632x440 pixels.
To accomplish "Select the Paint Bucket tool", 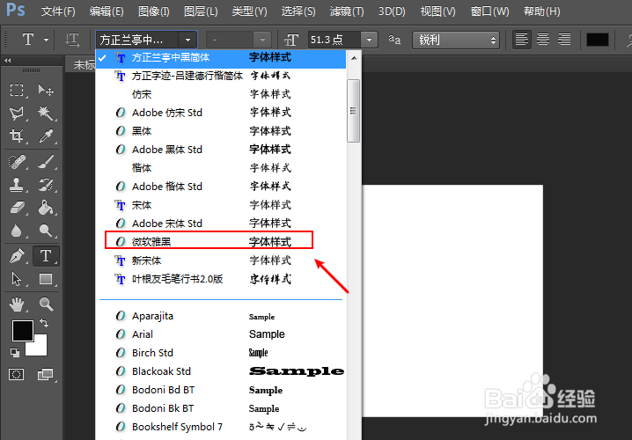I will click(x=46, y=208).
